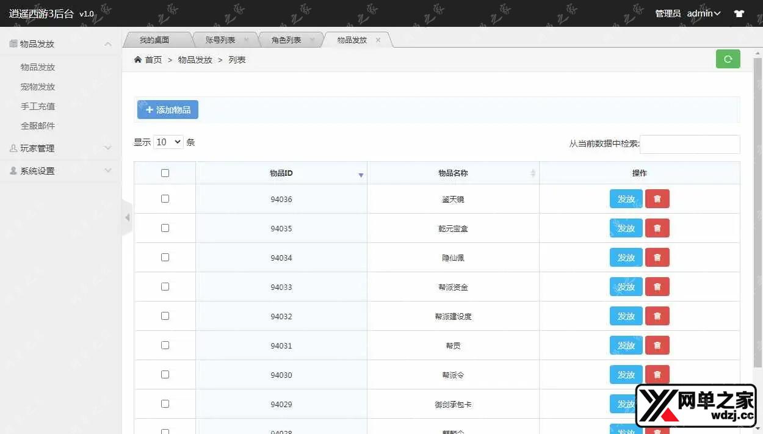
Task: Click the home icon in breadcrumb
Action: click(x=138, y=60)
